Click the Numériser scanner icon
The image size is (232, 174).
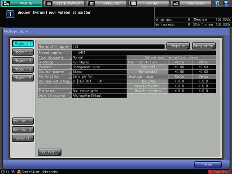[176, 4]
